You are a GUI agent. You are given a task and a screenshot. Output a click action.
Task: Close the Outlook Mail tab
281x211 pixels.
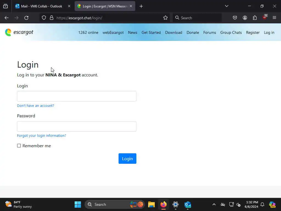[69, 6]
